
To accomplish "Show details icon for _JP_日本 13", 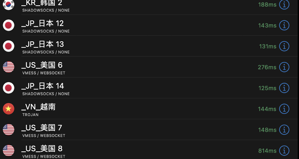I will pos(284,46).
